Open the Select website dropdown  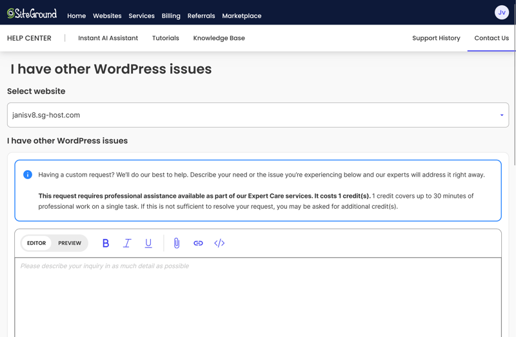pos(258,115)
